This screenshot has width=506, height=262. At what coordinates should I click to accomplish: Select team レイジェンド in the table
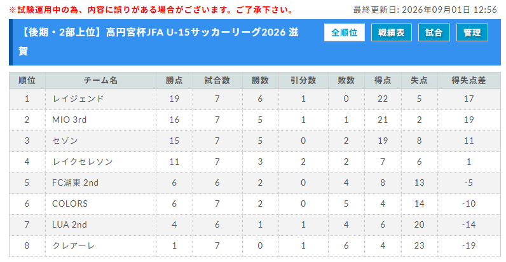pyautogui.click(x=78, y=99)
